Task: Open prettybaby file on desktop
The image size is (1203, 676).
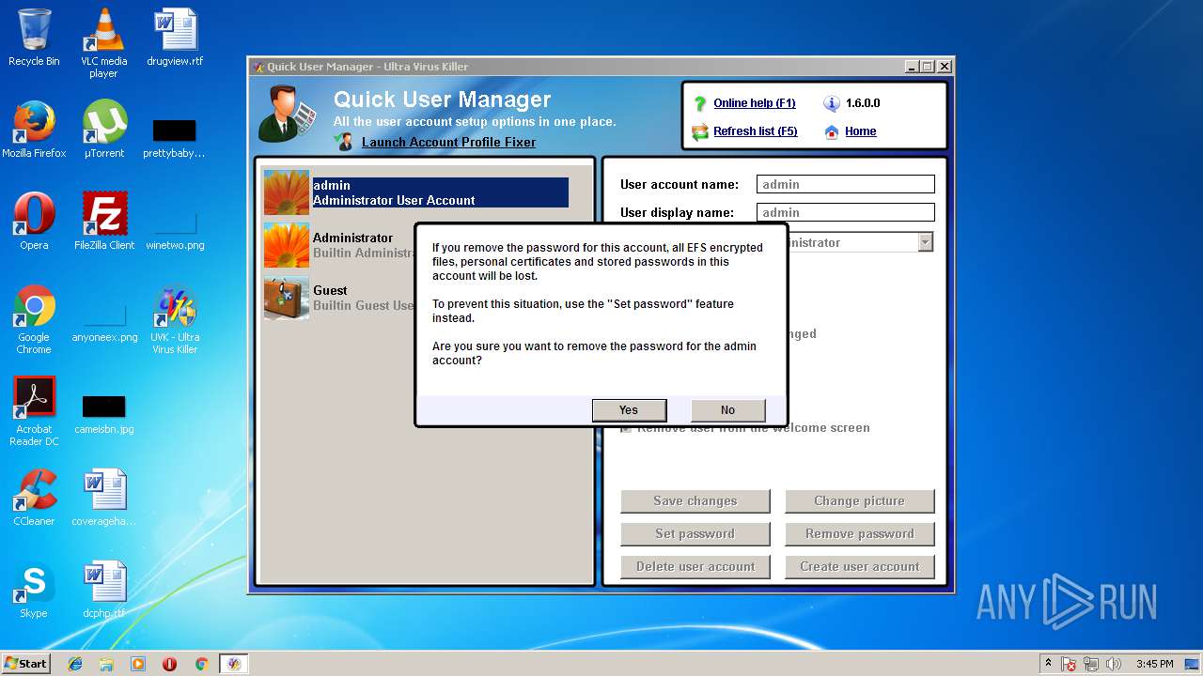Action: [174, 136]
